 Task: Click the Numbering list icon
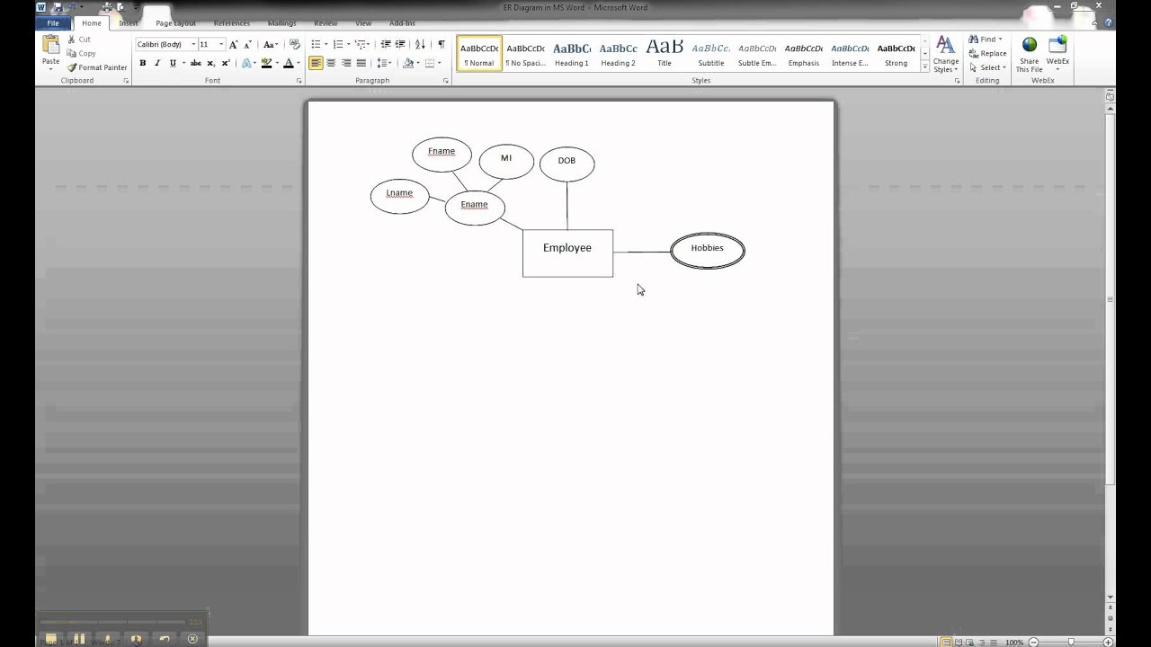tap(338, 44)
